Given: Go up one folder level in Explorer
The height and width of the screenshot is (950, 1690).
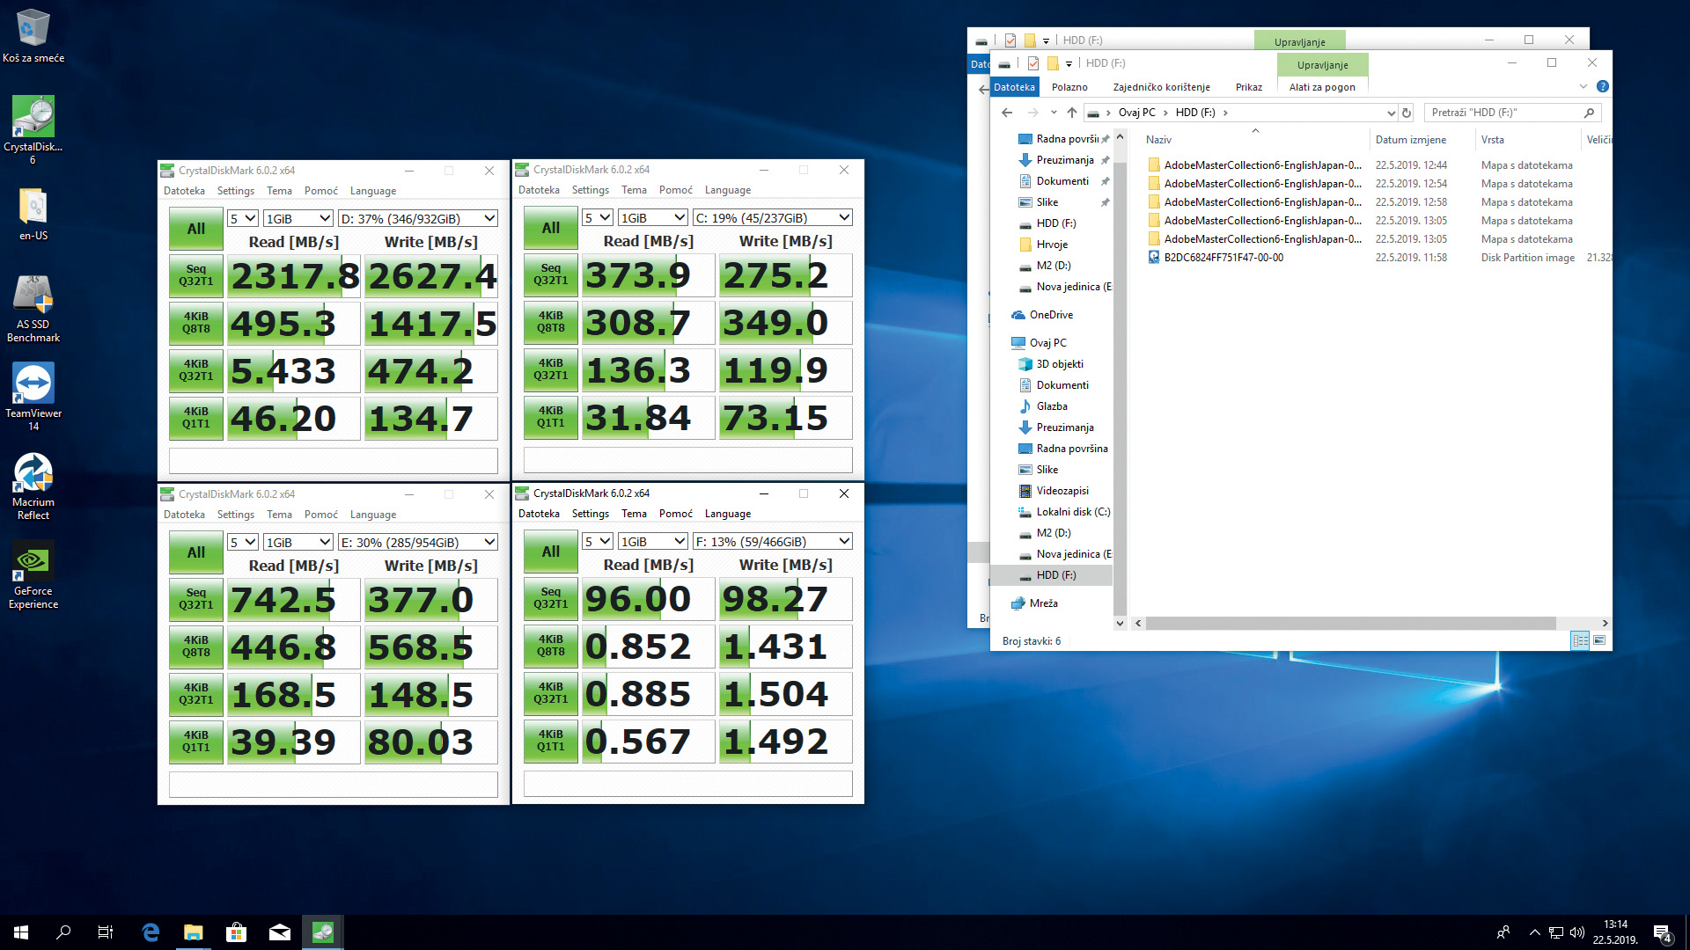Looking at the screenshot, I should [x=1071, y=113].
